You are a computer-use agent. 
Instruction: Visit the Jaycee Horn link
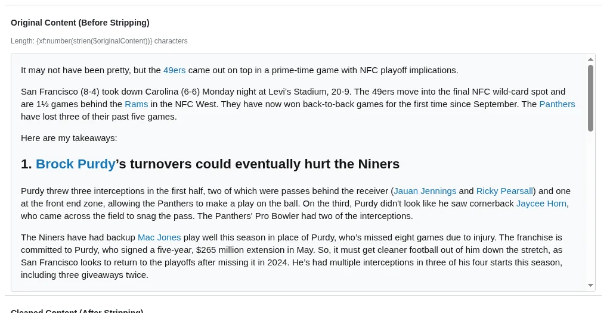click(541, 204)
